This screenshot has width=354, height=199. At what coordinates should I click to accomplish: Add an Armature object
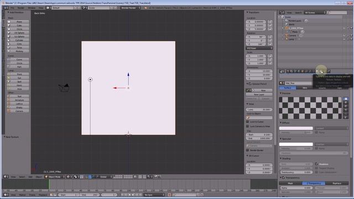(x=18, y=100)
